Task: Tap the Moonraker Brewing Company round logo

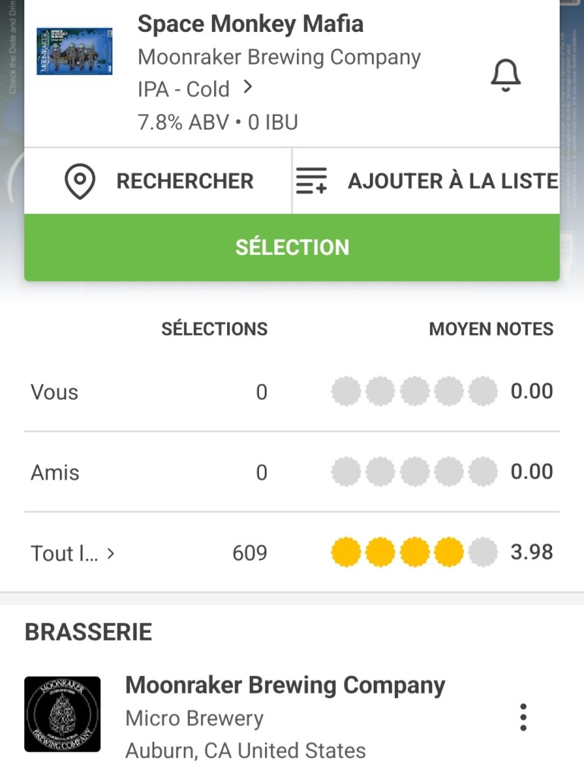Action: (x=62, y=714)
